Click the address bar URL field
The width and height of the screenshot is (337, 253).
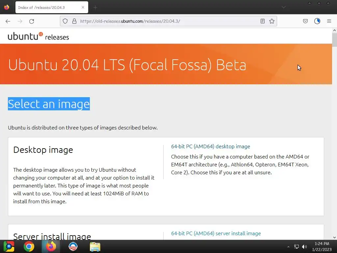168,21
